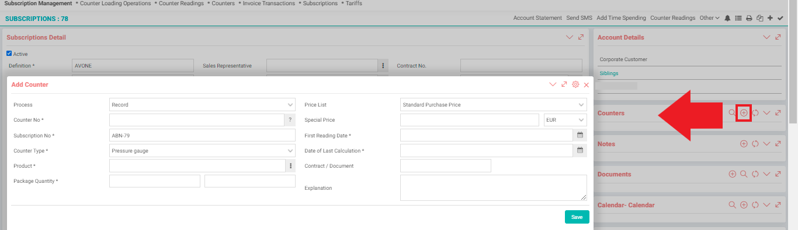Open the Process dropdown
Screen dimensions: 798x230
pyautogui.click(x=202, y=105)
